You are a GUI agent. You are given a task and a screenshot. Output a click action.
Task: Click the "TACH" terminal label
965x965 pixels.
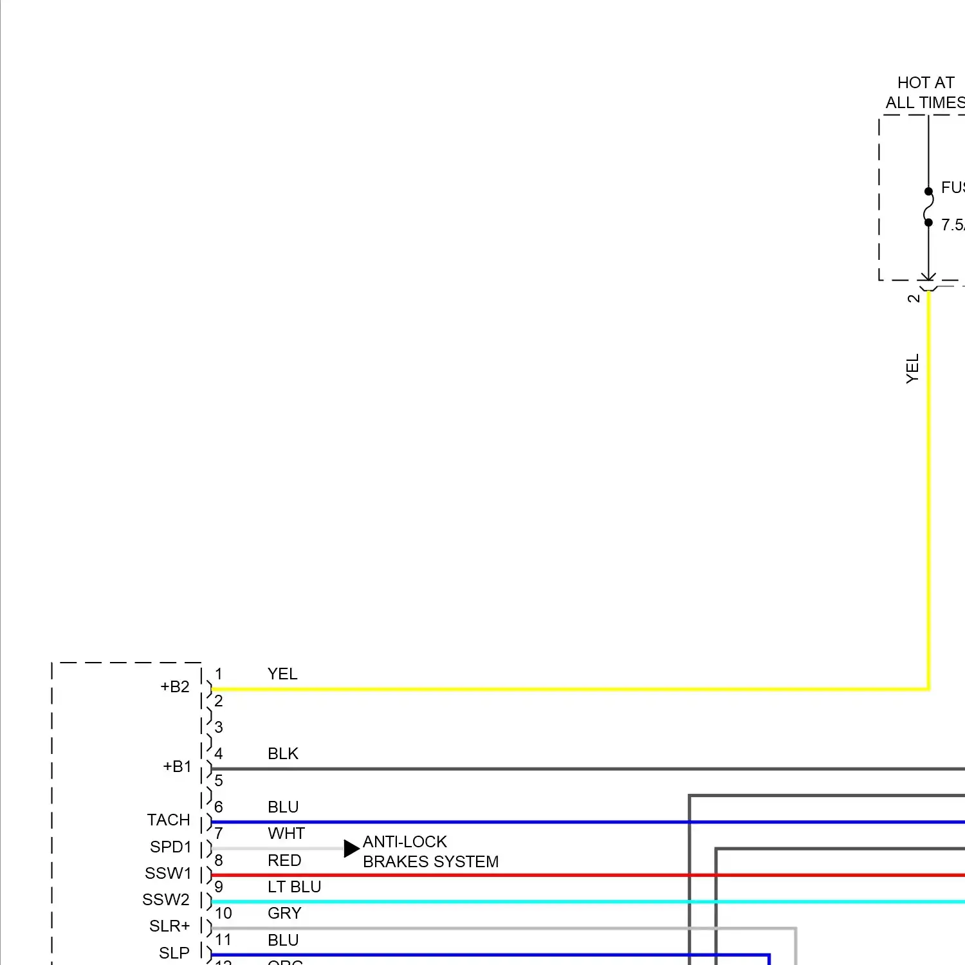tap(169, 820)
